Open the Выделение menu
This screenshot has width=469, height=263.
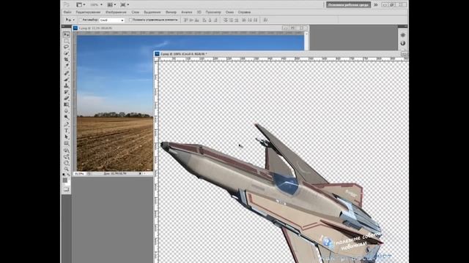click(x=152, y=12)
